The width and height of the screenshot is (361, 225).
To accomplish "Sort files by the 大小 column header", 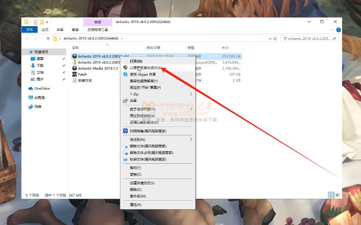I will 225,47.
